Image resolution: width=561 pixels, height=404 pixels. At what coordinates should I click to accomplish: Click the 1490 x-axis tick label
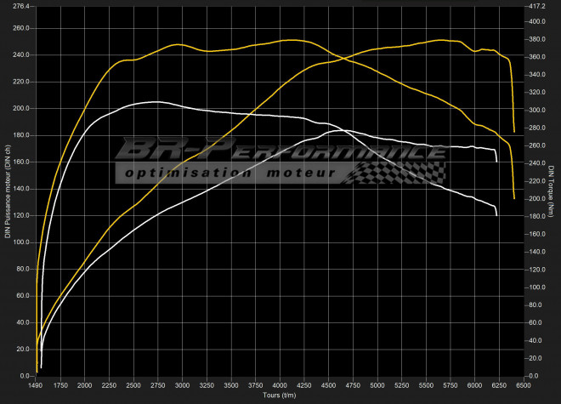click(36, 385)
